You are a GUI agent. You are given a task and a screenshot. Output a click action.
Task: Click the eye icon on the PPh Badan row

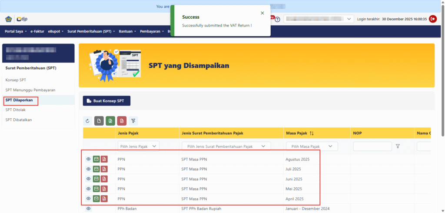click(x=88, y=209)
